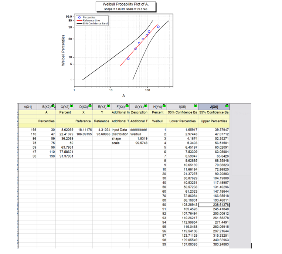Click the lock icon in column G(Y4) header
The width and height of the screenshot is (282, 254).
(x=146, y=106)
